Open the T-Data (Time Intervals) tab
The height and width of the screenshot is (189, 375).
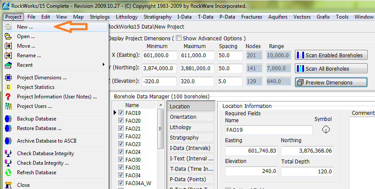point(191,169)
